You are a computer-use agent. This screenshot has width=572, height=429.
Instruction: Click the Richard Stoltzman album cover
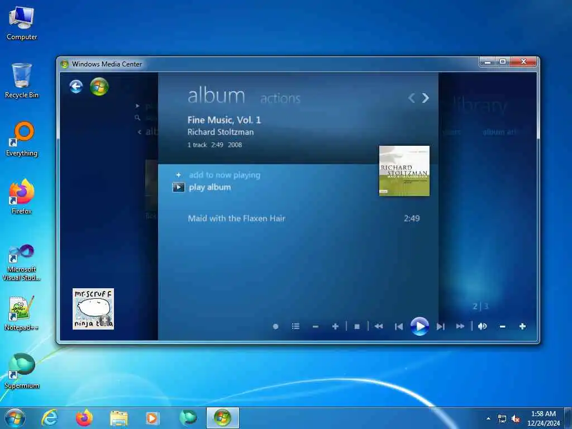pyautogui.click(x=404, y=171)
